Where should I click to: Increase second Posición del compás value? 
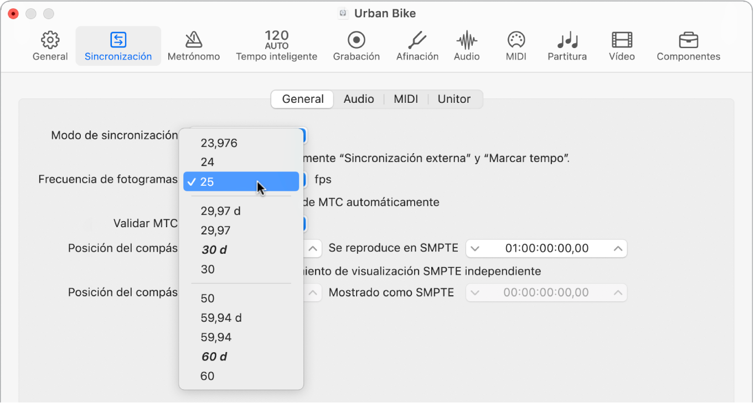313,292
